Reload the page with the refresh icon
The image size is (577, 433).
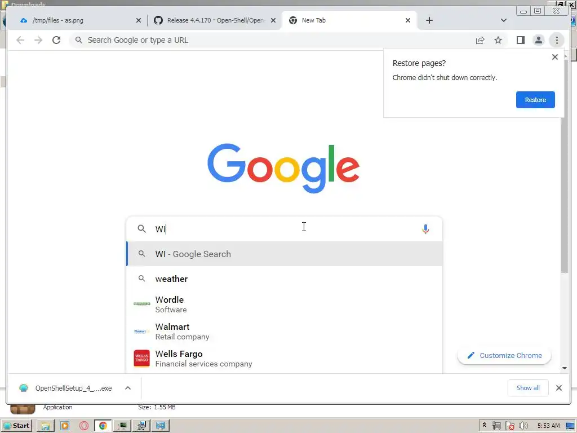click(x=56, y=40)
